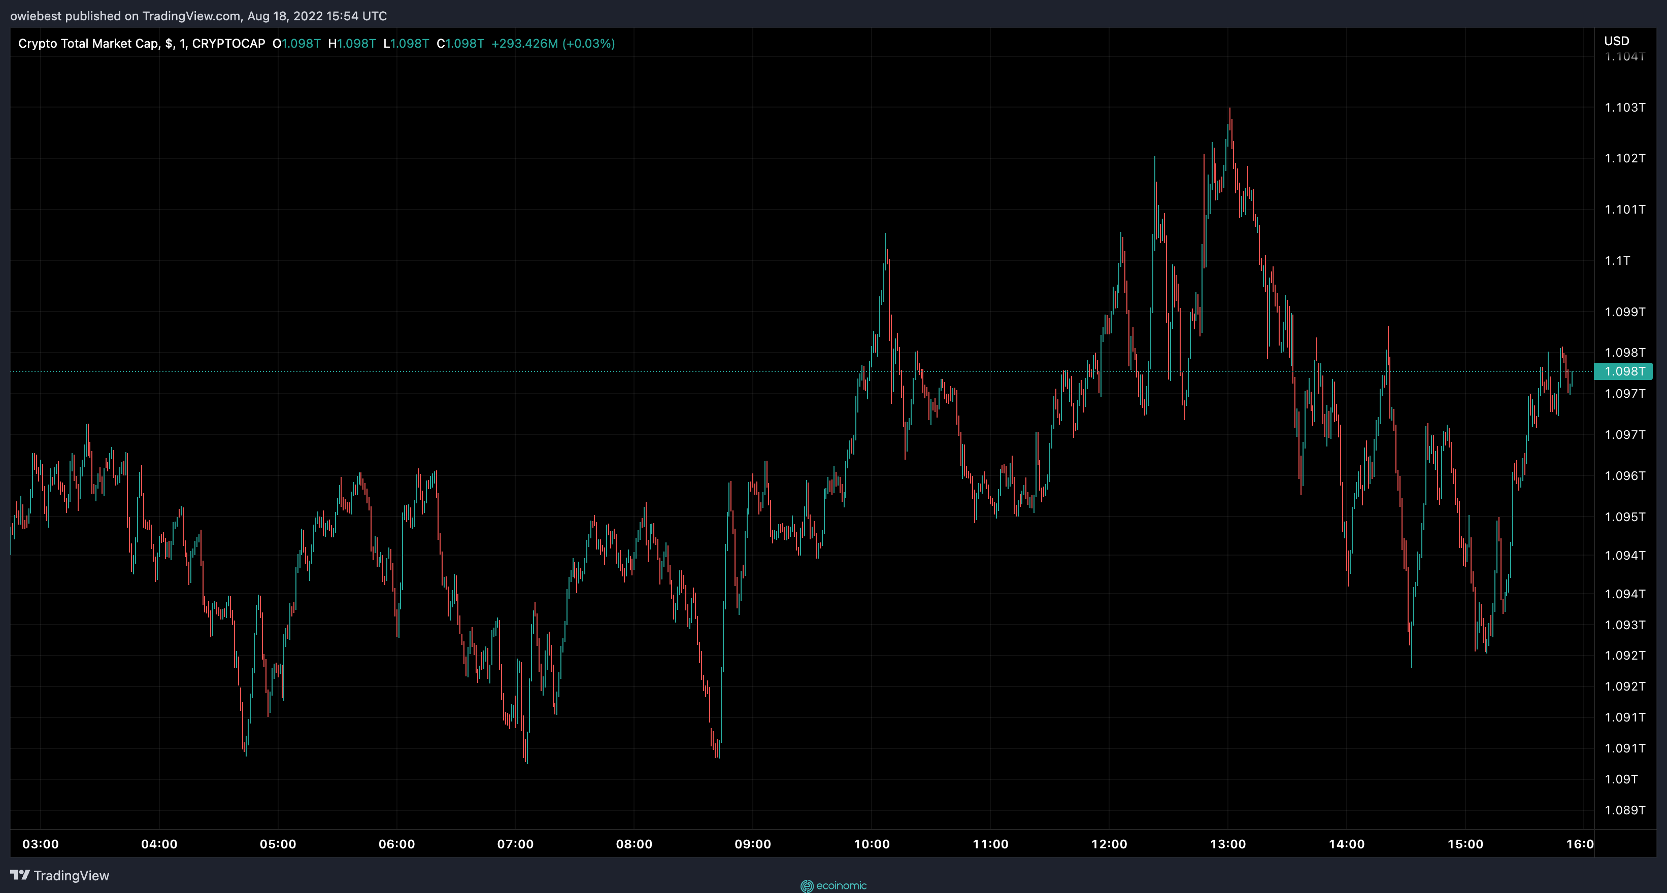The image size is (1667, 893).
Task: Select the 14:00 time axis label
Action: tap(1347, 844)
